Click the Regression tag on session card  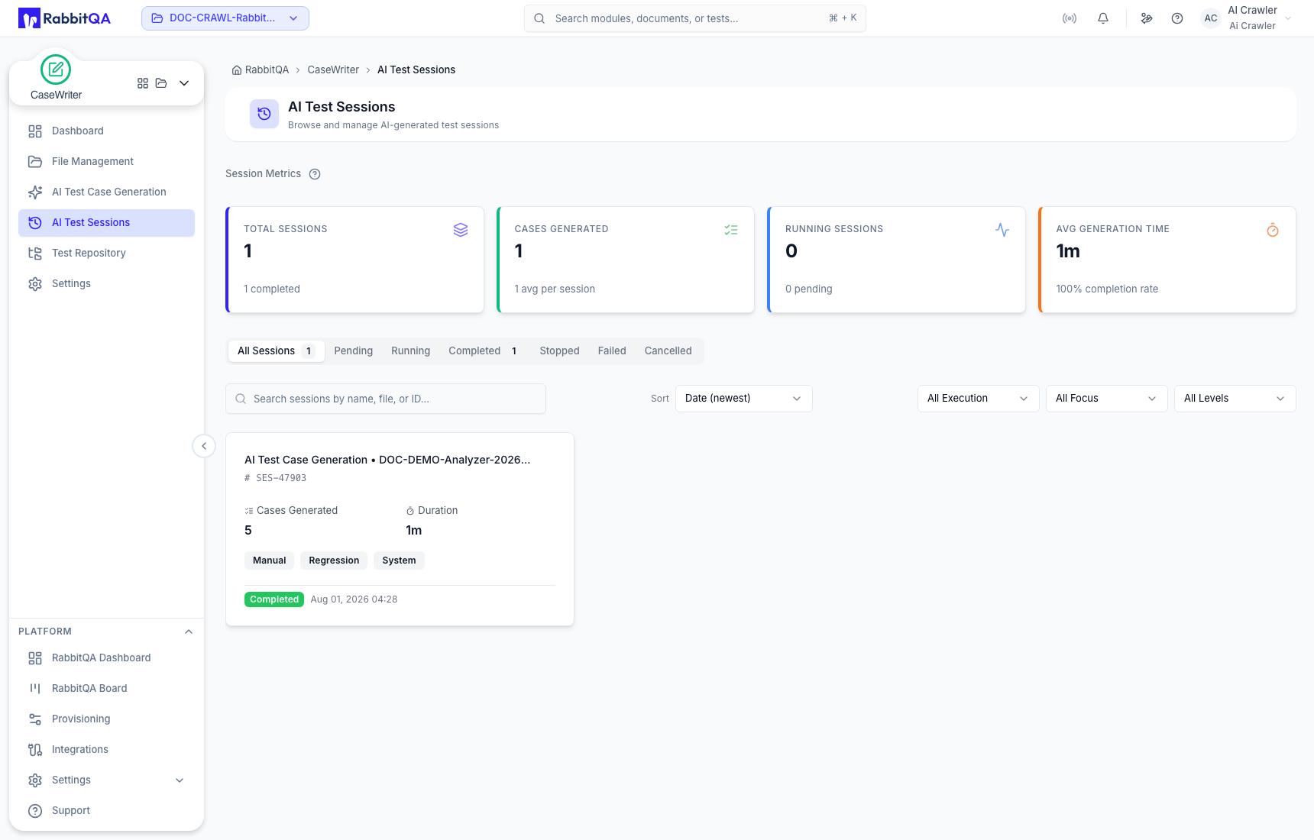(x=334, y=561)
